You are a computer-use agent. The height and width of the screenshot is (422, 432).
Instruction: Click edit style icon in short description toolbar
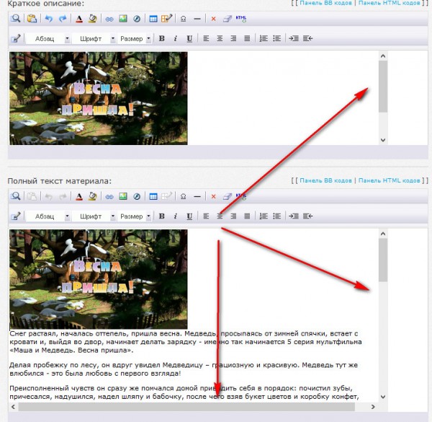16,38
